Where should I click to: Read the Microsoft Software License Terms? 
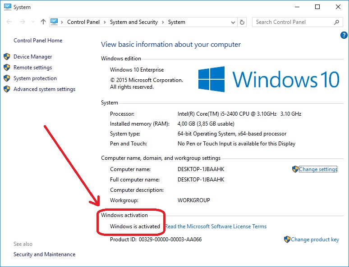click(x=216, y=226)
